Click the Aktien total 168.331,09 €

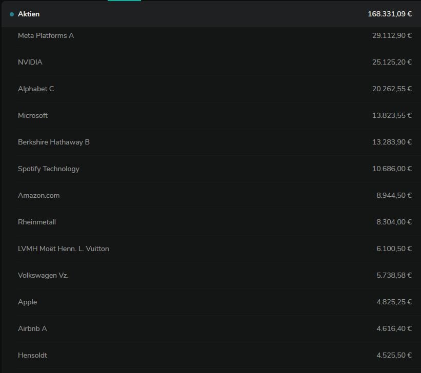[x=389, y=14]
